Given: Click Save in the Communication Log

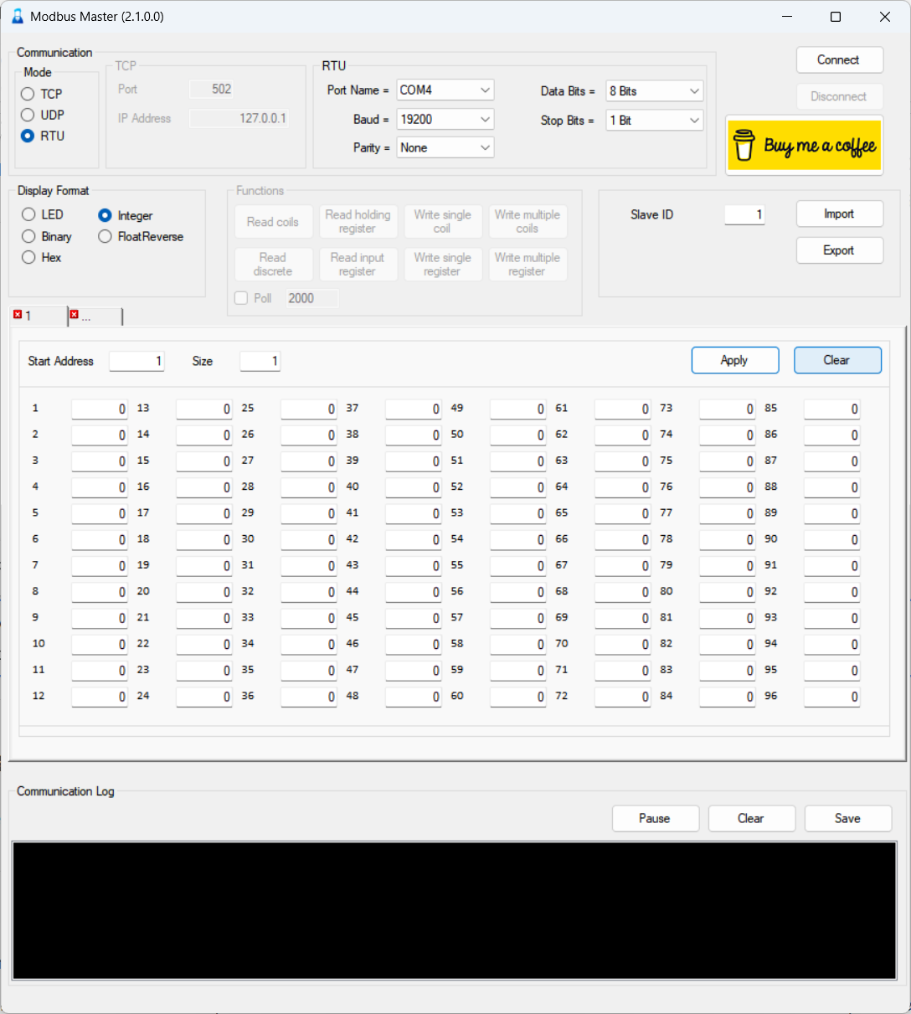Looking at the screenshot, I should pos(847,818).
